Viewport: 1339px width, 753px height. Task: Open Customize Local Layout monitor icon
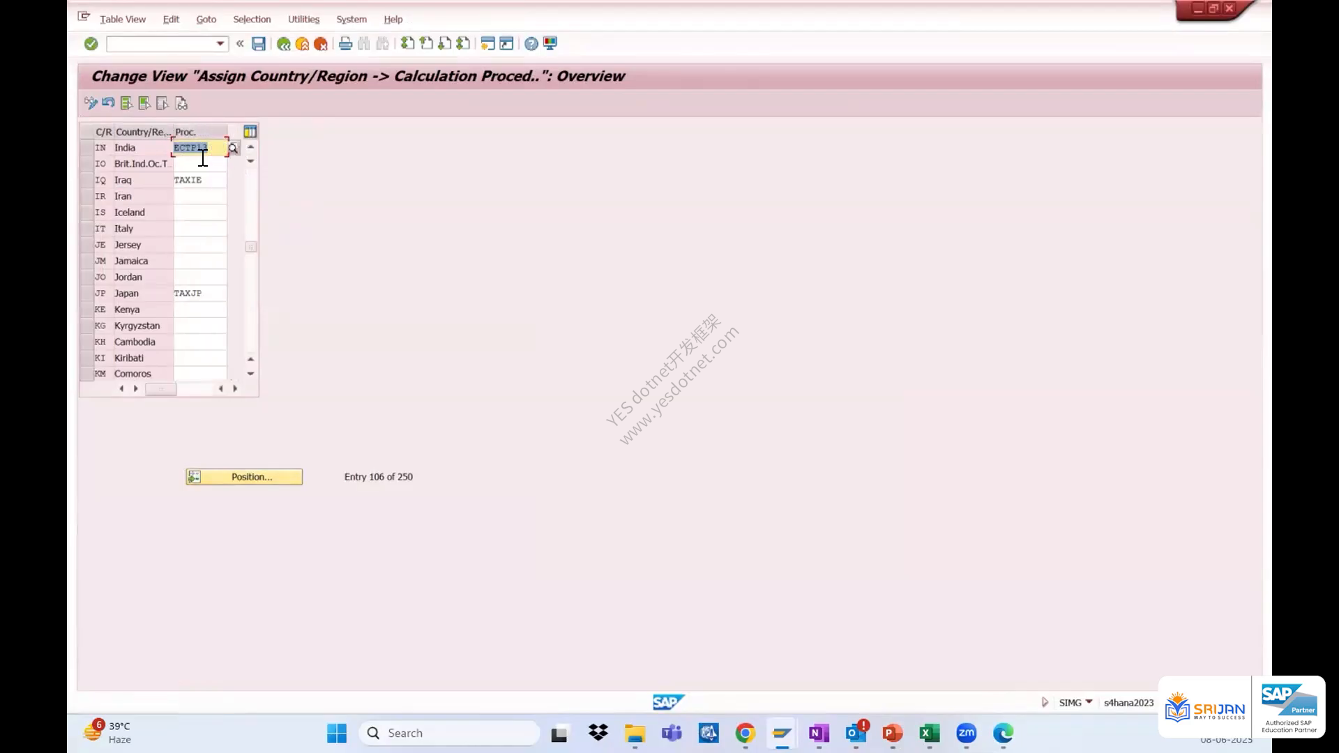550,44
